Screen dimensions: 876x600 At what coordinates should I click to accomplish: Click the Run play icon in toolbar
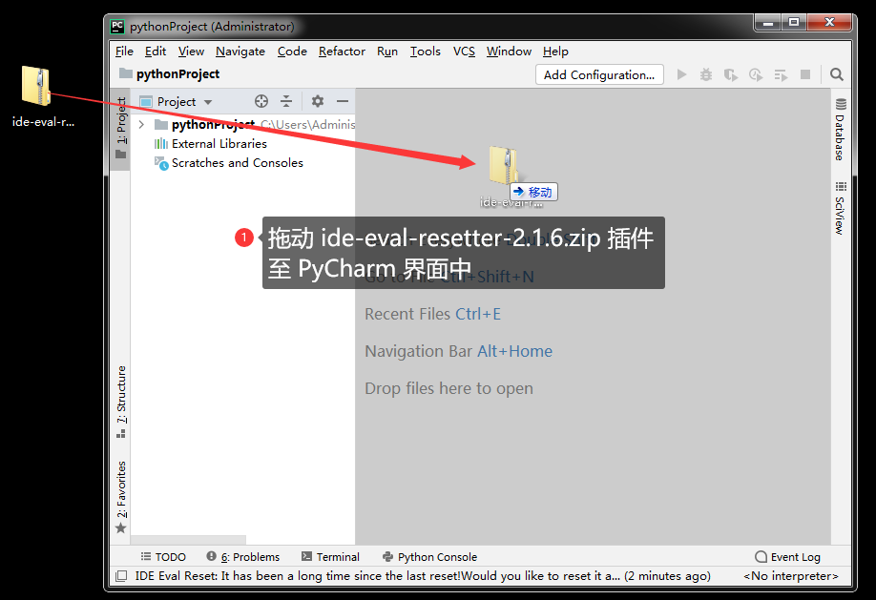[x=681, y=74]
